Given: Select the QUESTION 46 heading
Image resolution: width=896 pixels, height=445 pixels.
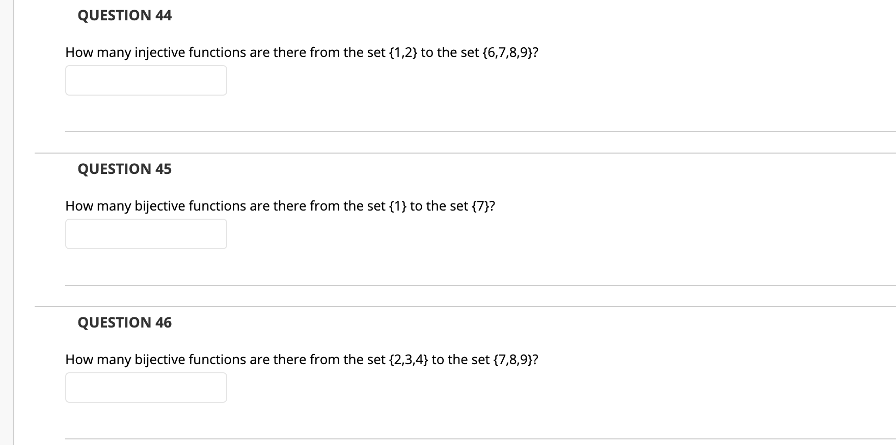Looking at the screenshot, I should (x=124, y=322).
